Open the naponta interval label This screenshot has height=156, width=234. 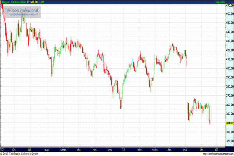point(220,2)
